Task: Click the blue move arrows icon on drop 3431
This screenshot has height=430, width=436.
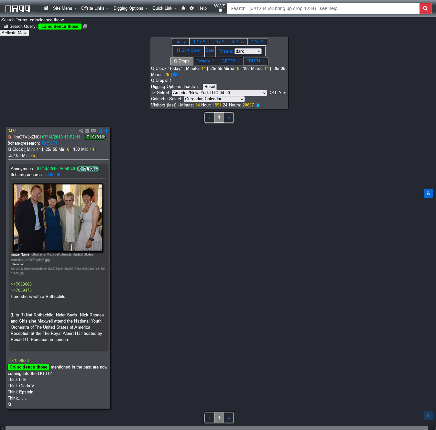Action: point(106,131)
